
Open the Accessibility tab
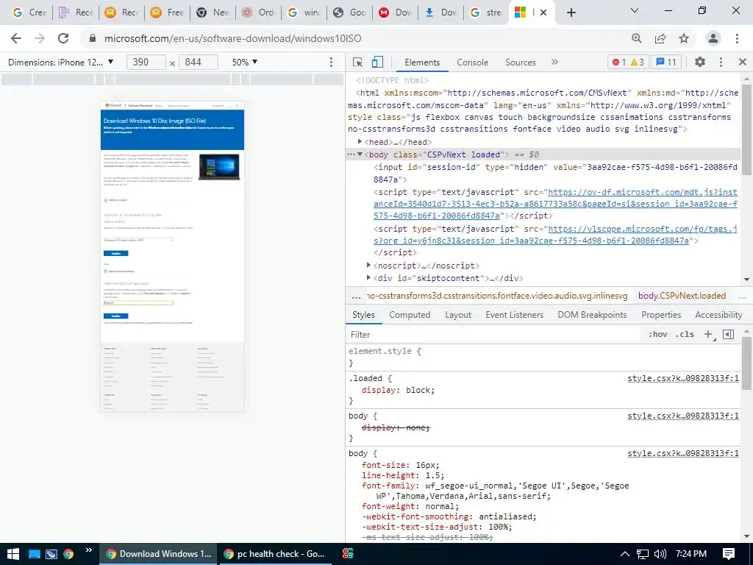pos(718,315)
